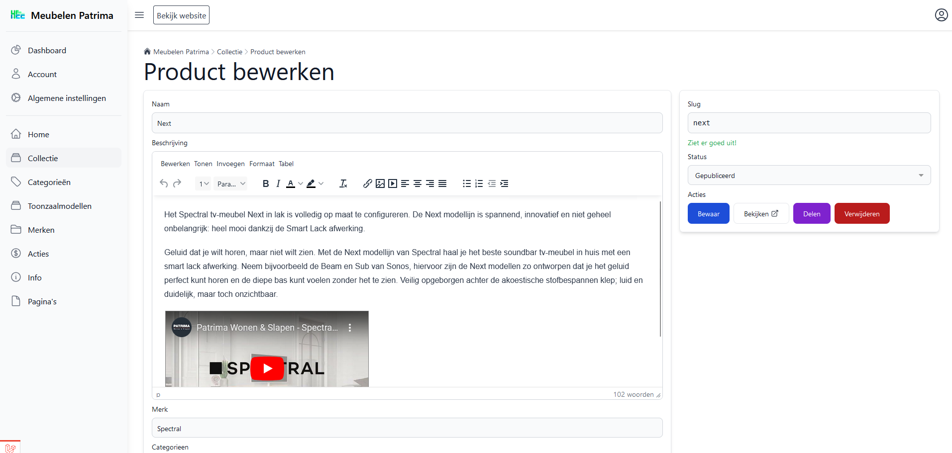Screen dimensions: 952x453
Task: Toggle bold formatting in the editor
Action: (x=266, y=184)
